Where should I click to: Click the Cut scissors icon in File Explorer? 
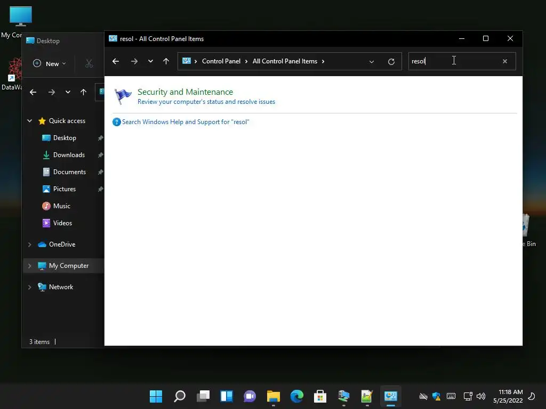89,64
